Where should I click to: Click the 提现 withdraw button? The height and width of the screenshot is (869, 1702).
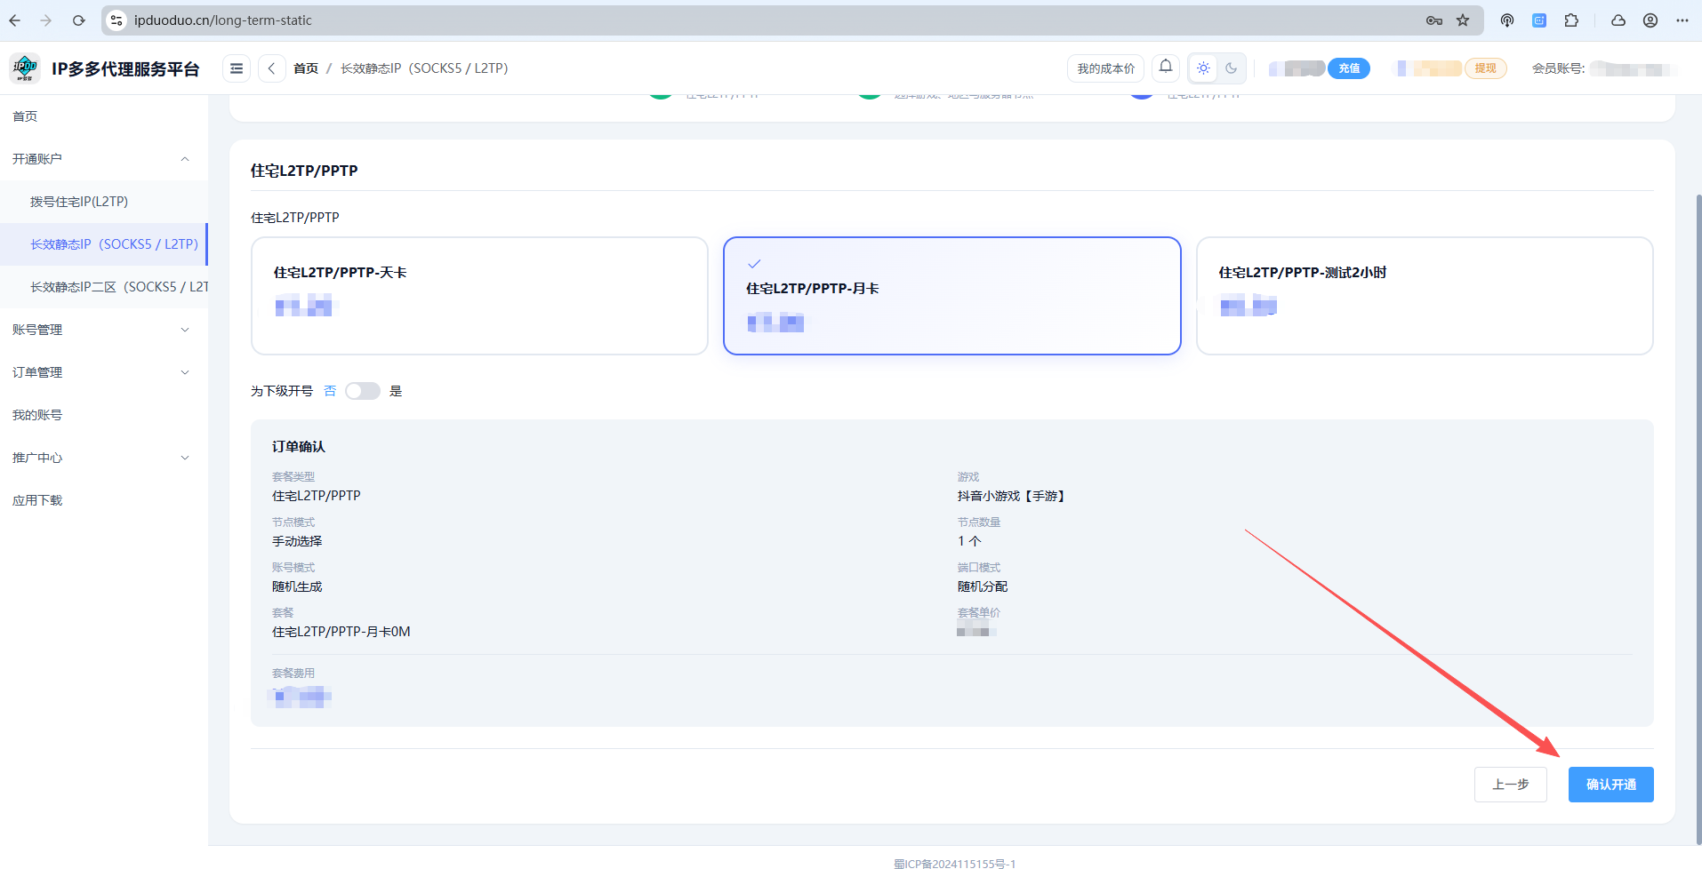1486,68
